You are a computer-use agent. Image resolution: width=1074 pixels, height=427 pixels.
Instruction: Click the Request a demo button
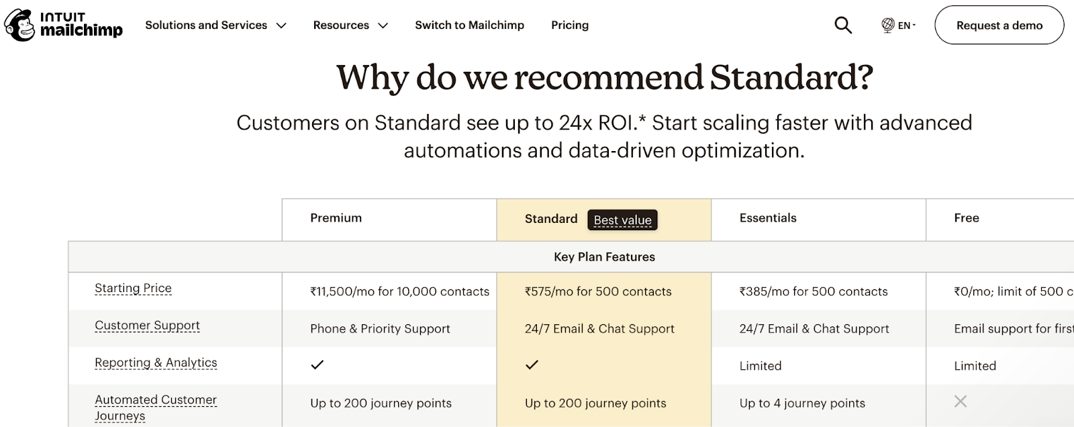tap(999, 25)
